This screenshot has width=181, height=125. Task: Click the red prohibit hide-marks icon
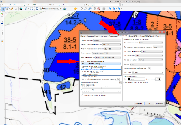pyautogui.click(x=99, y=9)
